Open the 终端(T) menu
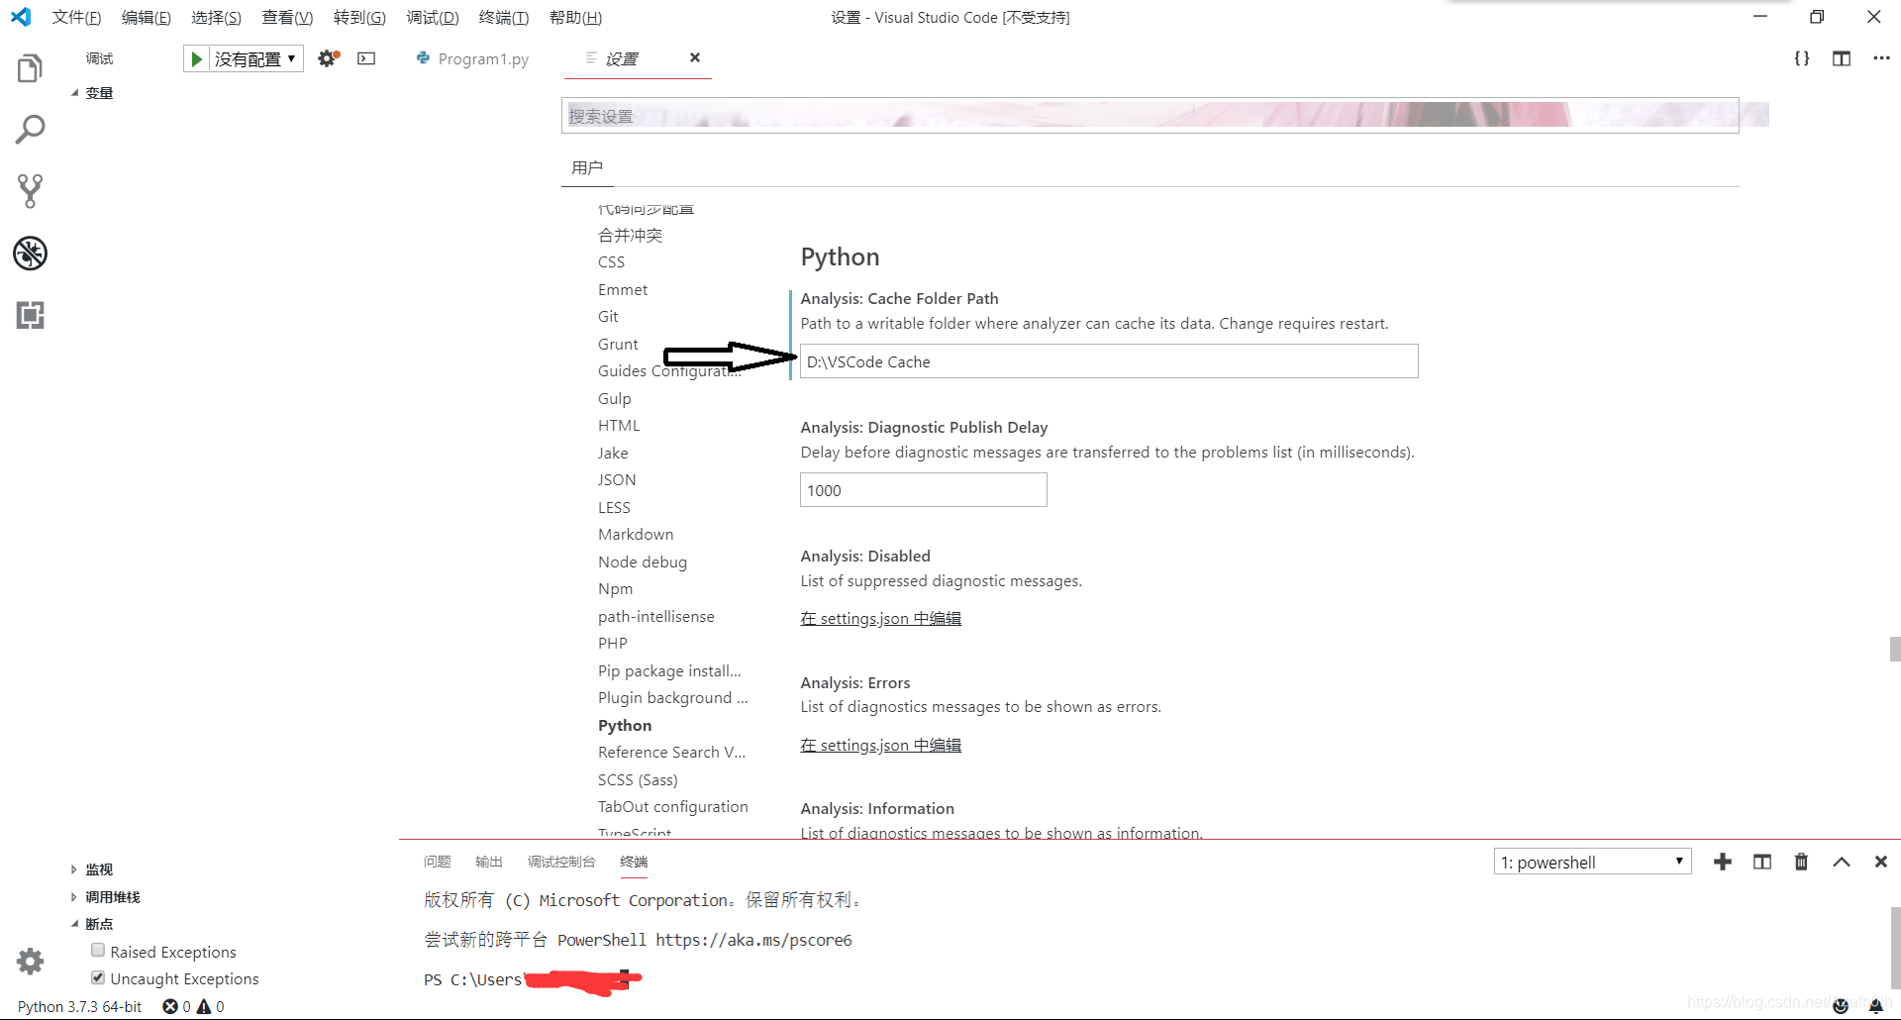The image size is (1901, 1020). [503, 17]
